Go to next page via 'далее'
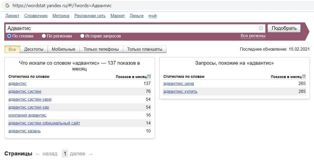The height and width of the screenshot is (167, 314). point(77,154)
